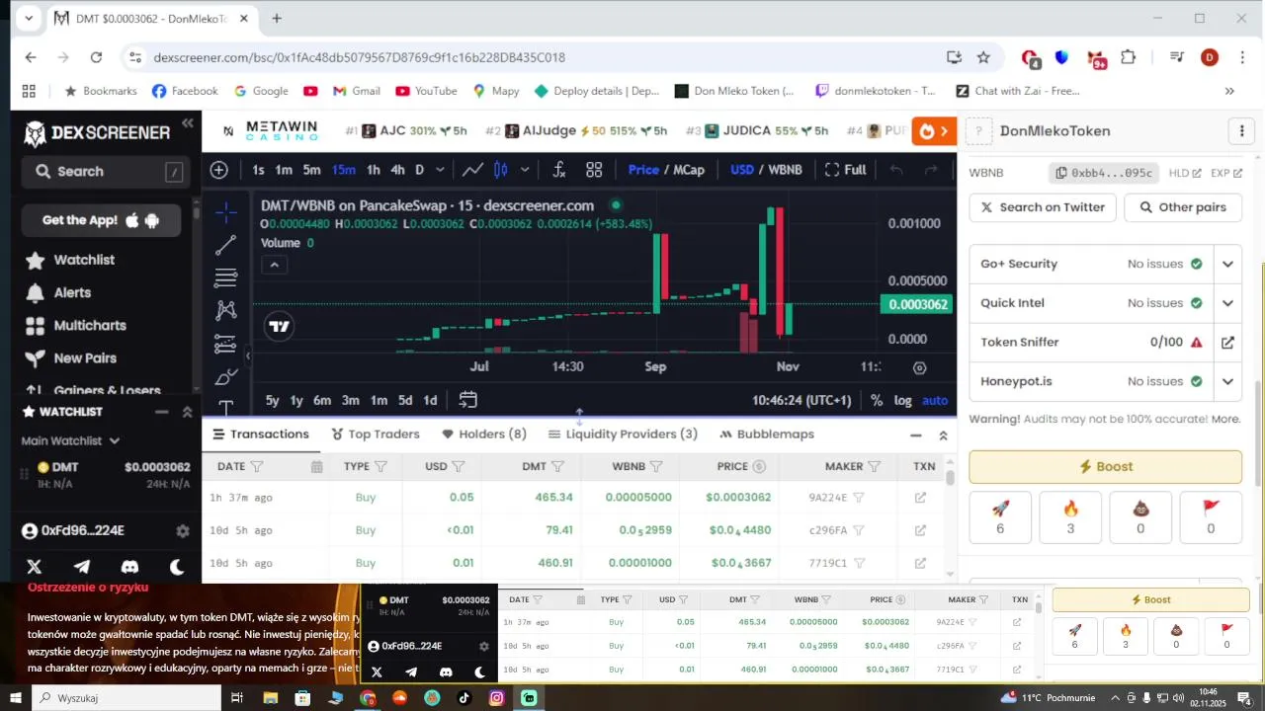Viewport: 1265px width, 711px height.
Task: Collapse the DEX Screener sidebar with double-arrow icon
Action: (188, 123)
